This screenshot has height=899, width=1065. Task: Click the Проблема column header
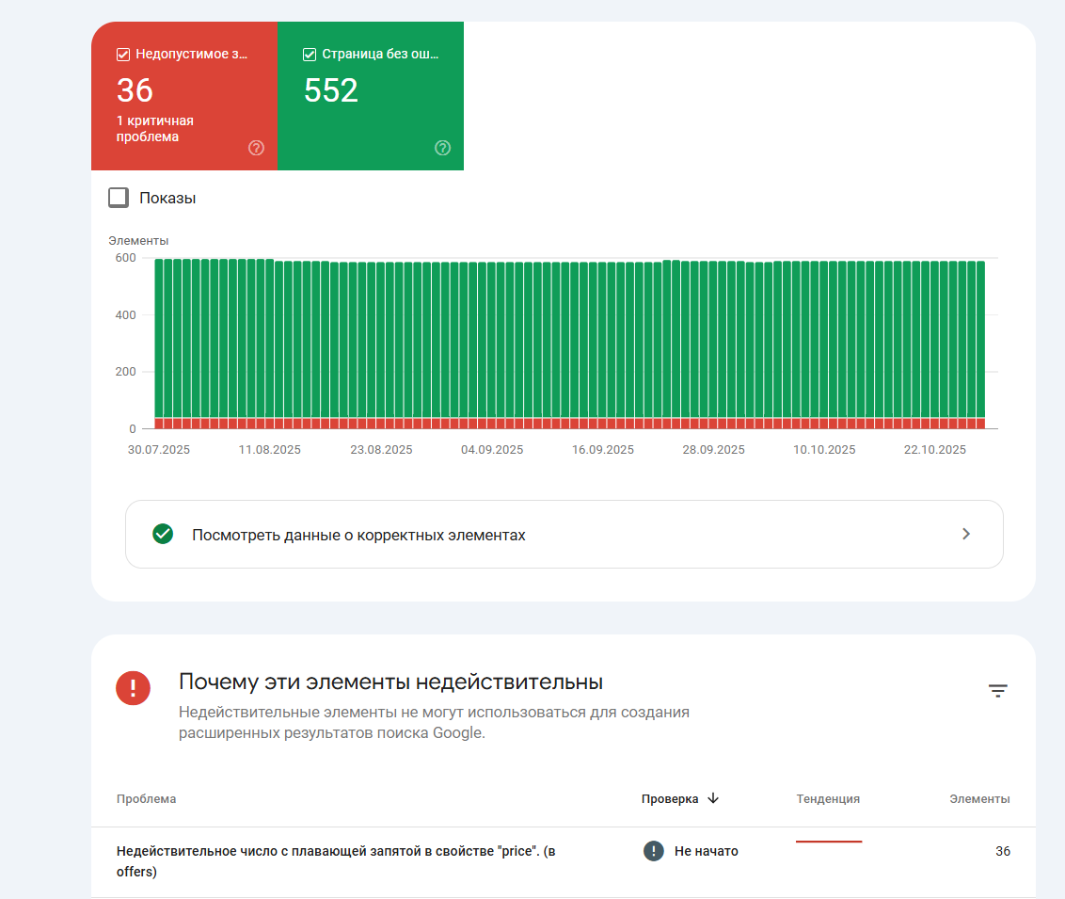tap(146, 799)
